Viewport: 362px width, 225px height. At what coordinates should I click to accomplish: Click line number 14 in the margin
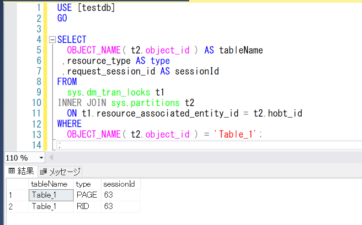[37, 145]
